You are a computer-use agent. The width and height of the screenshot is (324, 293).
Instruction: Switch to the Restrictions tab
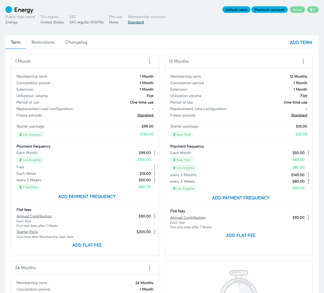(x=43, y=42)
